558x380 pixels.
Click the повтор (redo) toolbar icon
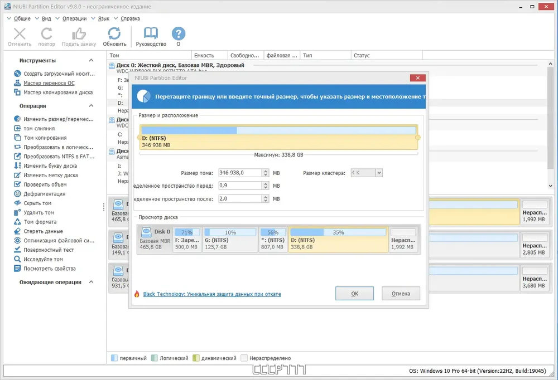47,34
